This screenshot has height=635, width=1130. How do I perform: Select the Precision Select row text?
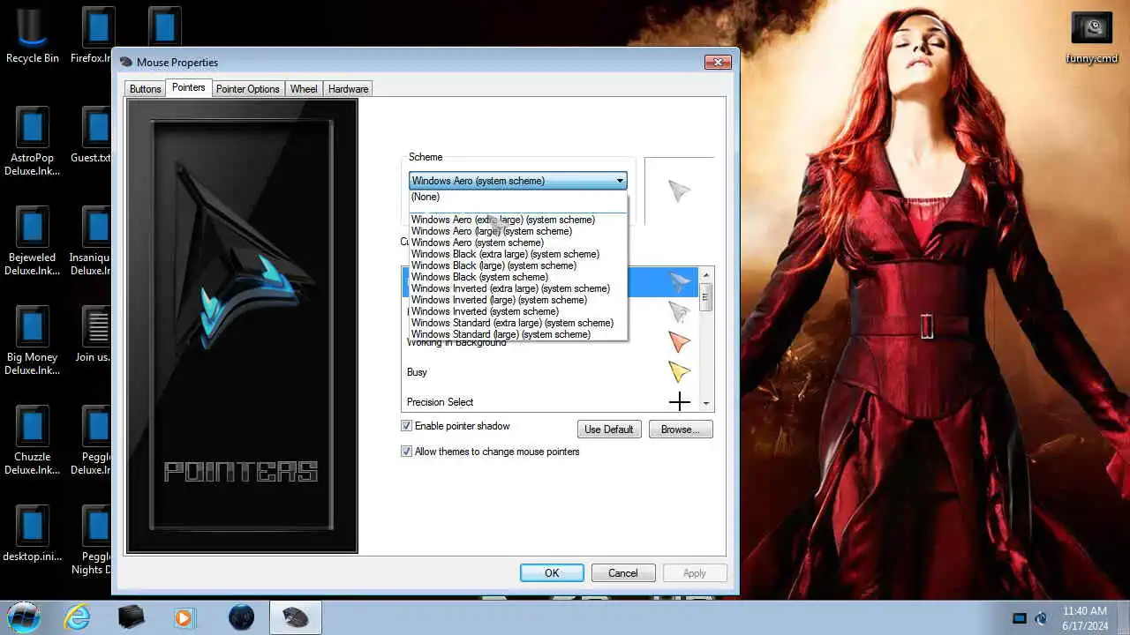[x=440, y=402]
